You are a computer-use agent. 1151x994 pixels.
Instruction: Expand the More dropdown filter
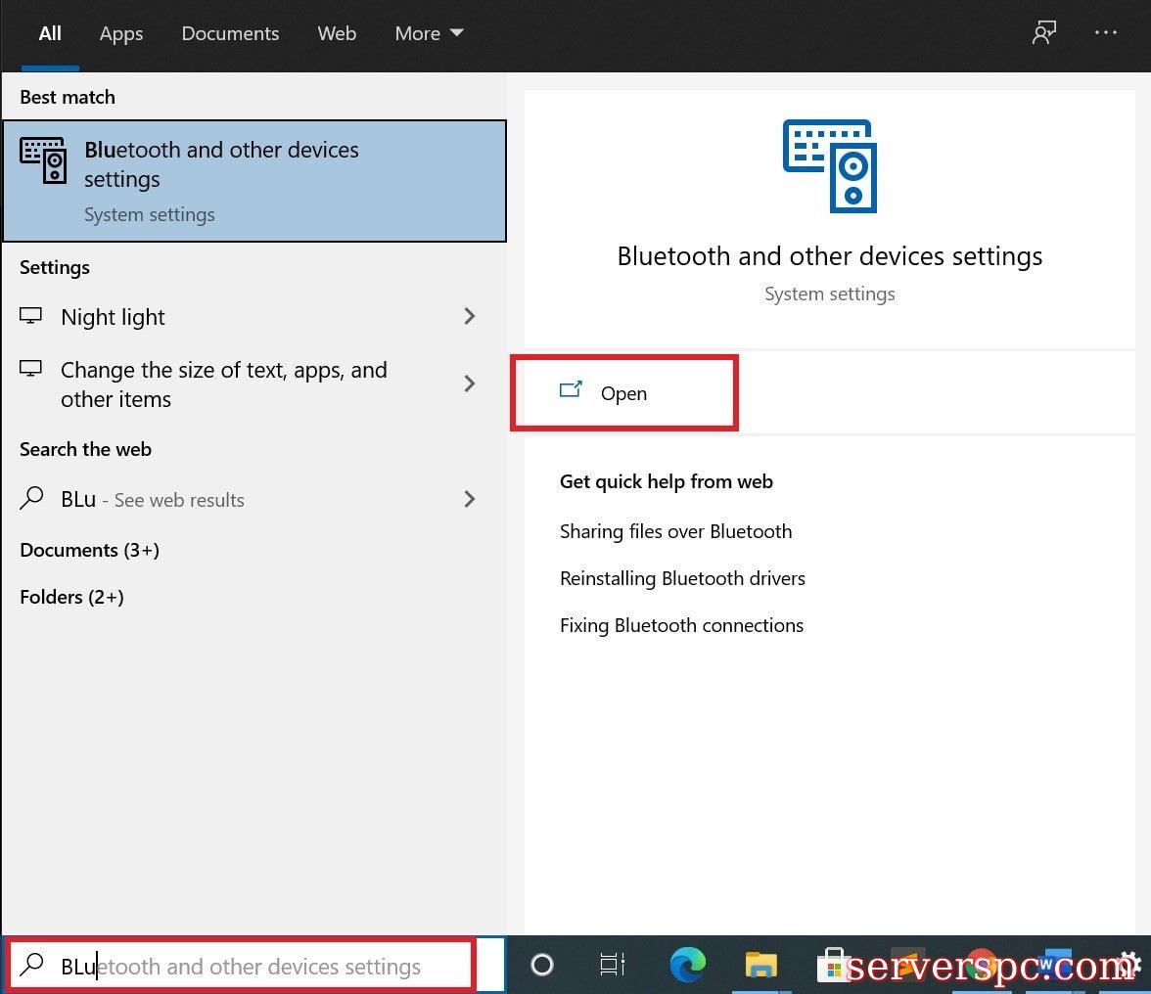429,33
